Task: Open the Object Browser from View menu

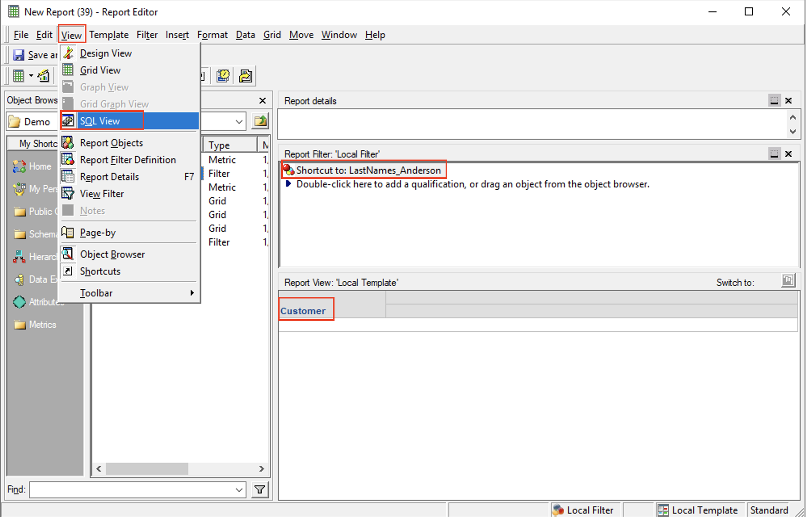Action: [x=112, y=254]
